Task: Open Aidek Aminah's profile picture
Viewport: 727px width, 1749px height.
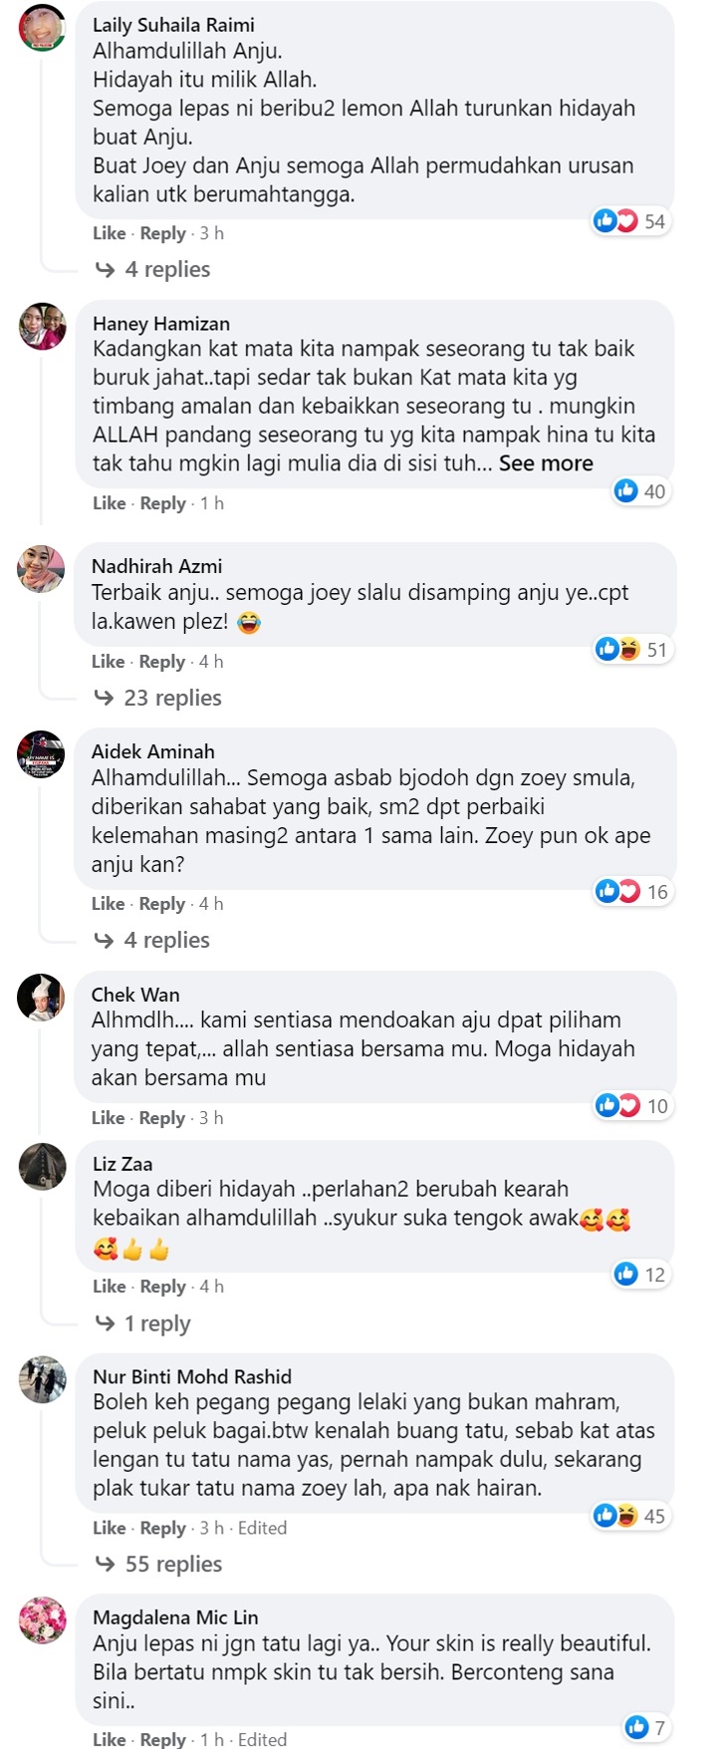Action: click(41, 754)
